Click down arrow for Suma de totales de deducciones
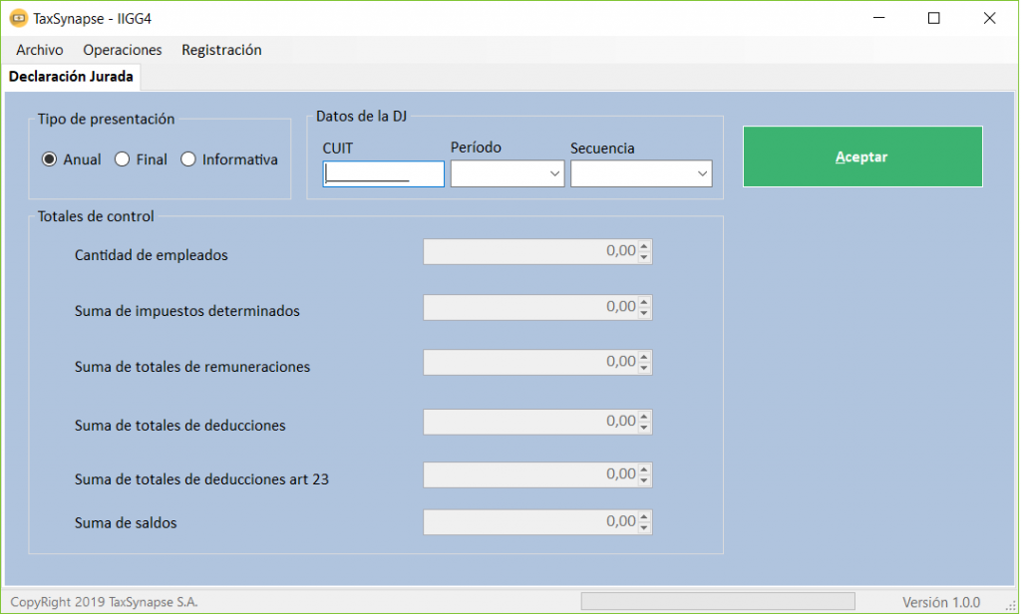Image resolution: width=1021 pixels, height=614 pixels. (644, 428)
